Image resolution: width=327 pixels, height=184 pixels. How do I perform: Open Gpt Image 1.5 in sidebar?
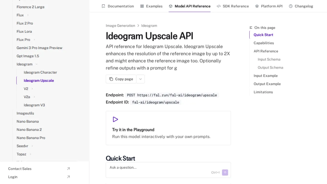(x=28, y=56)
